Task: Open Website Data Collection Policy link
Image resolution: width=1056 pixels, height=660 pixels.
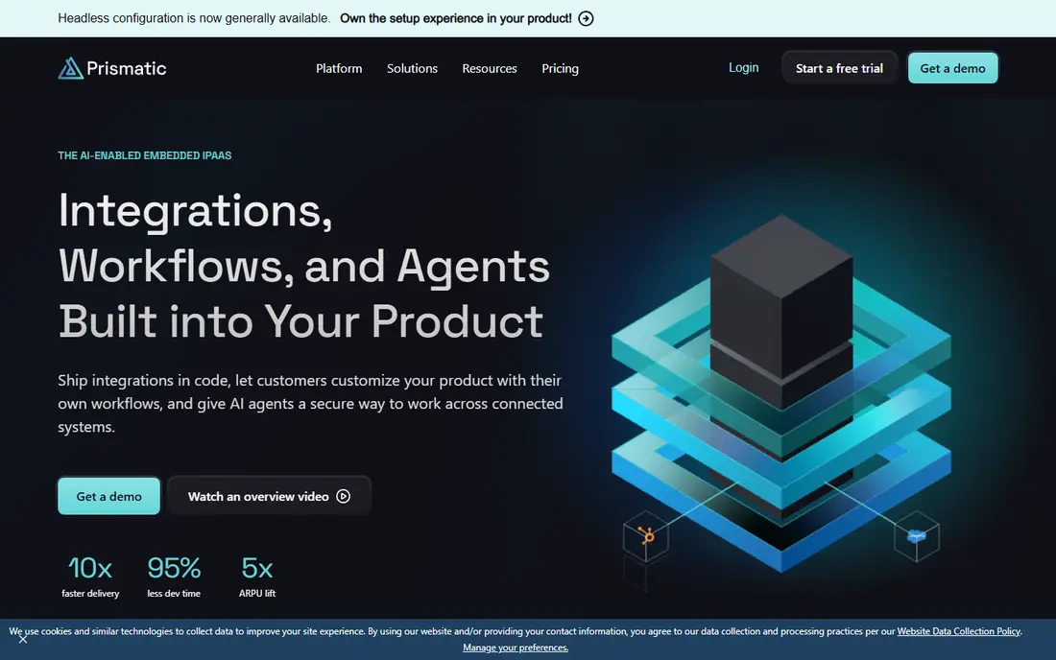Action: pyautogui.click(x=958, y=631)
